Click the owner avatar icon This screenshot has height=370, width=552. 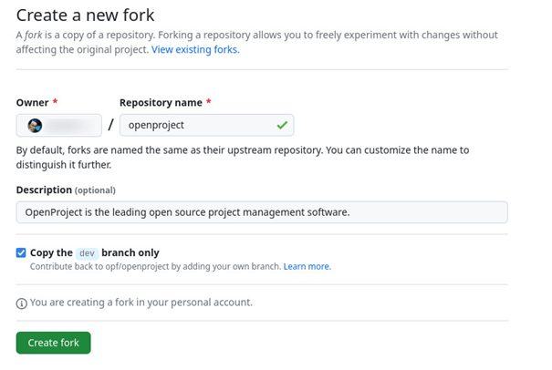(x=35, y=125)
